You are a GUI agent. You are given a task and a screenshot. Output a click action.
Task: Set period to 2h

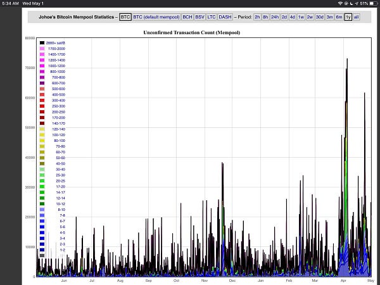(257, 17)
